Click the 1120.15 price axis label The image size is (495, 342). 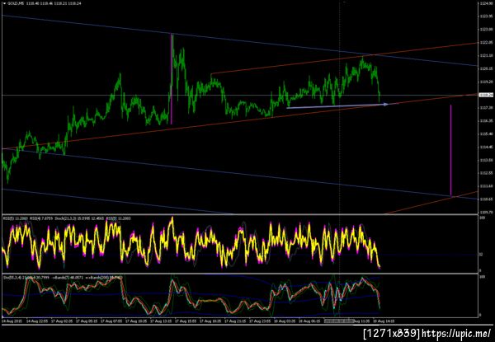(x=487, y=68)
